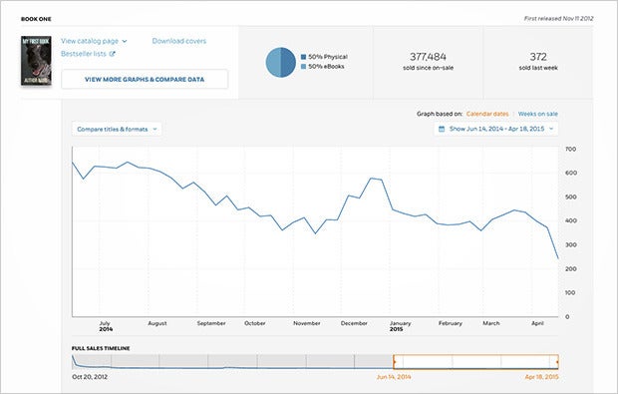
Task: Open the Compare titles & formats dropdown
Action: coord(117,129)
